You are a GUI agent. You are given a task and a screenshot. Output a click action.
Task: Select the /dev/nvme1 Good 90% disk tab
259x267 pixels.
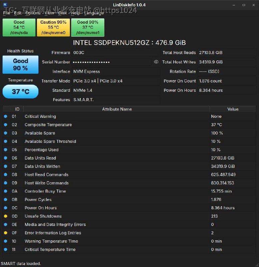[x=88, y=27]
